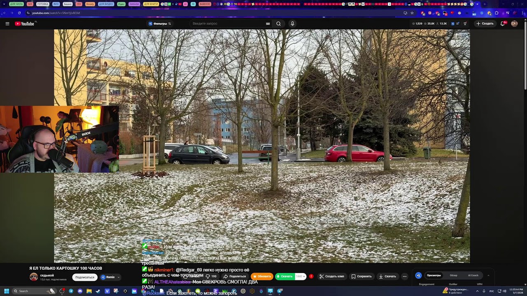The image size is (527, 296).
Task: Focus the YouTube search input field
Action: pos(229,23)
